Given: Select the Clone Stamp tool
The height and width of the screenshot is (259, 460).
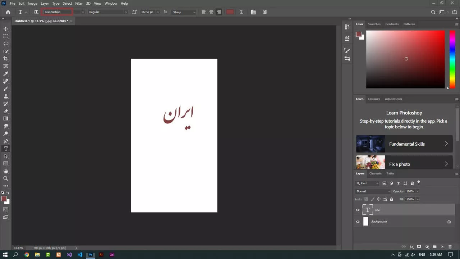Looking at the screenshot, I should pyautogui.click(x=6, y=96).
